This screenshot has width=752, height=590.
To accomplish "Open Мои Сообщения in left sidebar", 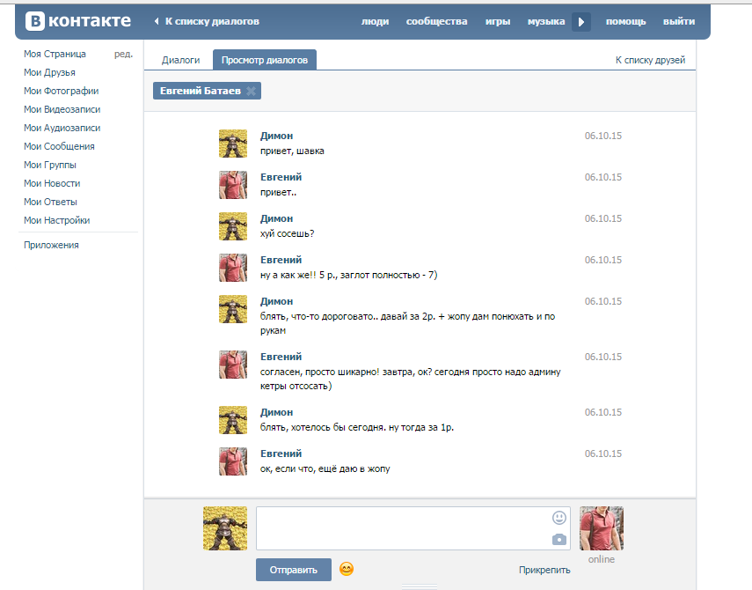I will click(x=59, y=146).
